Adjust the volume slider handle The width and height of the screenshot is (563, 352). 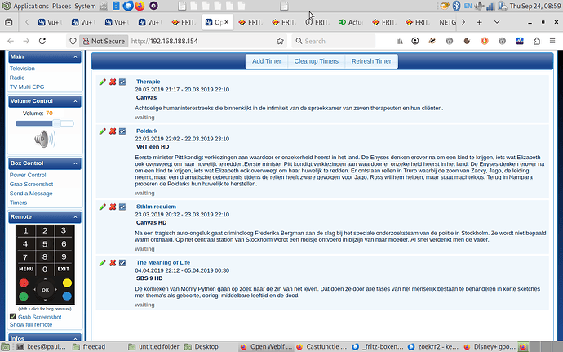(57, 123)
